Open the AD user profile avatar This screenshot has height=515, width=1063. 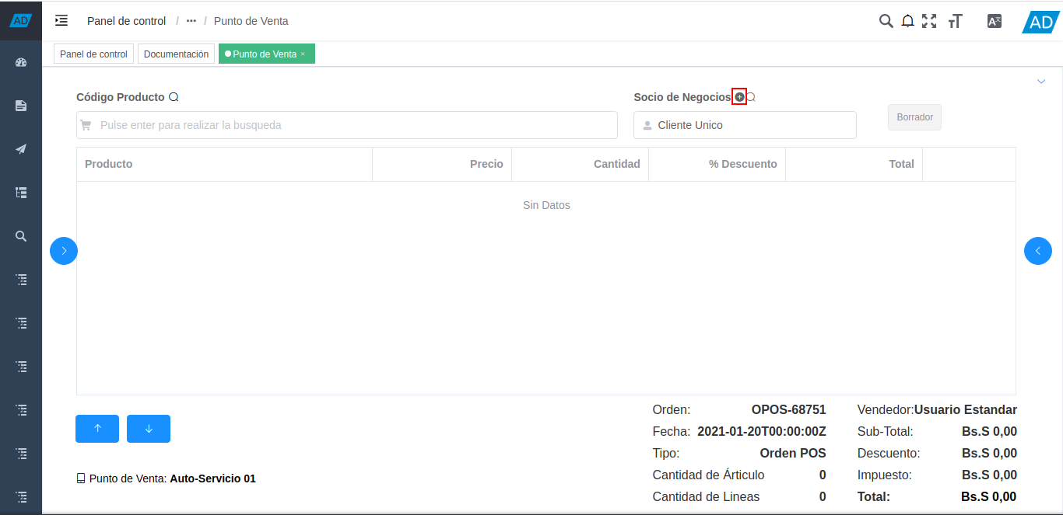(1041, 22)
